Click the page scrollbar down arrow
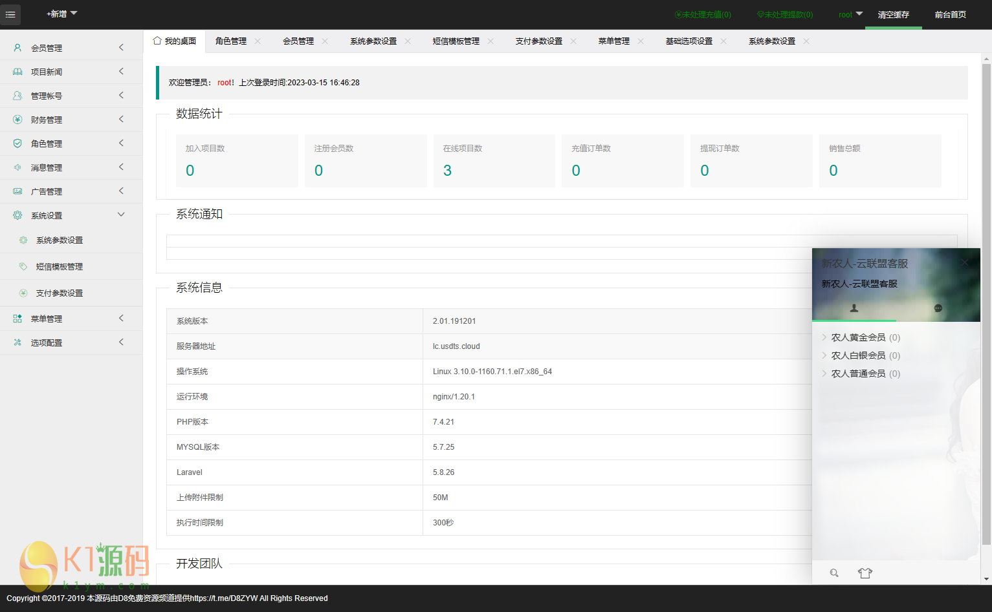Viewport: 992px width, 612px height. [986, 579]
